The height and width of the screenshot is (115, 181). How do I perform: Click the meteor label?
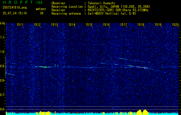pyautogui.click(x=41, y=9)
